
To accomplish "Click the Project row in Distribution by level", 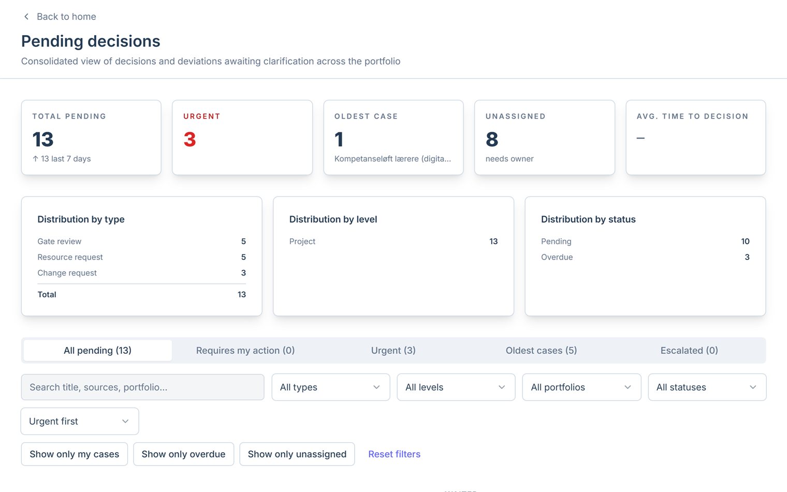I will click(x=393, y=241).
